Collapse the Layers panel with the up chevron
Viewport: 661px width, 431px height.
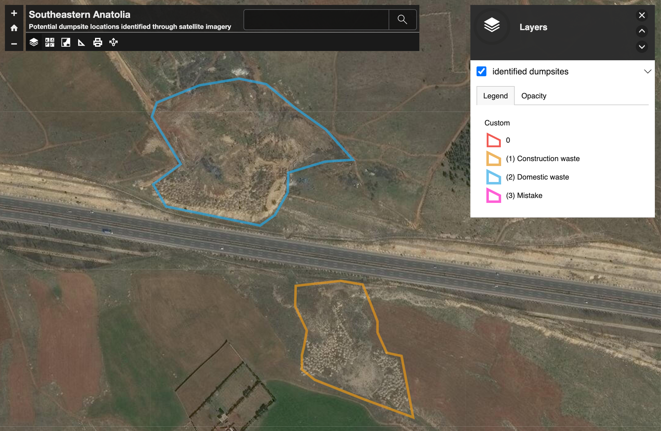(642, 31)
